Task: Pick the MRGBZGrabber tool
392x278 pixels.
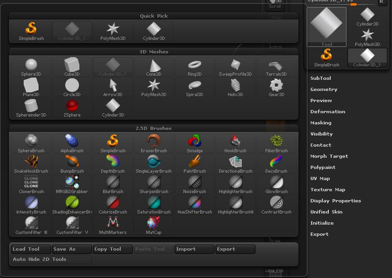Action: click(x=72, y=184)
